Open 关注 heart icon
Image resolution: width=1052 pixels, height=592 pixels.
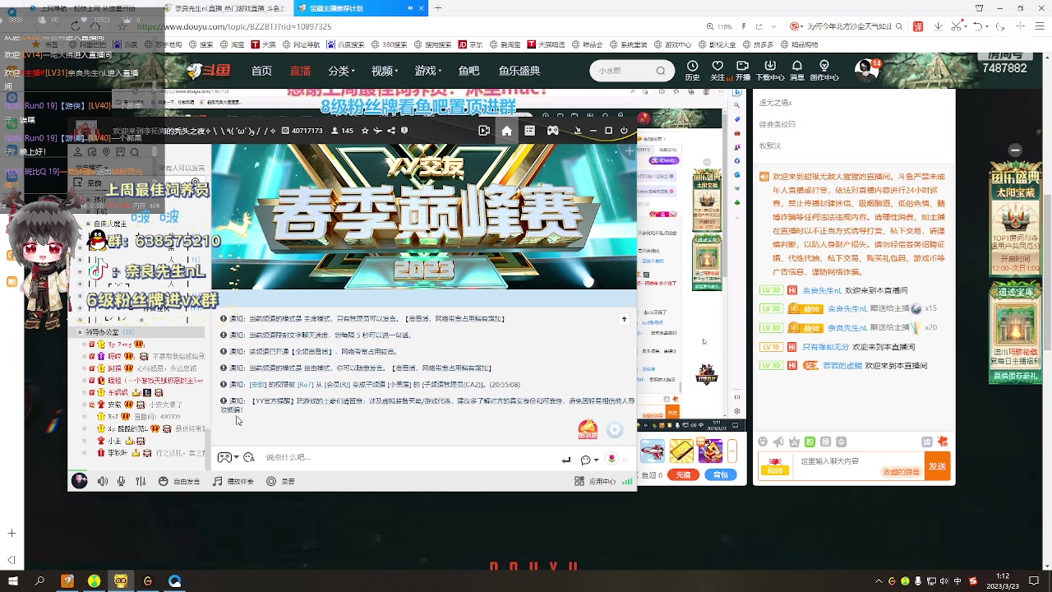click(x=717, y=70)
